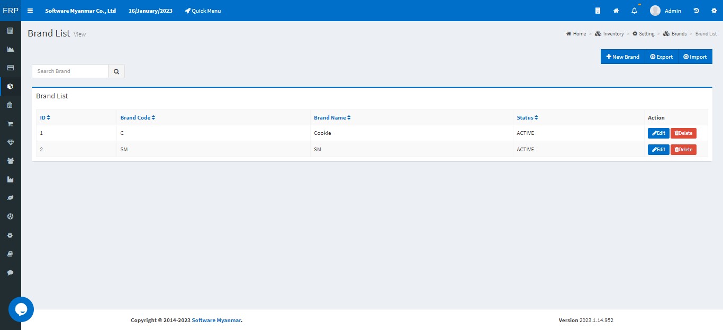This screenshot has height=330, width=723.
Task: Open the floating chat widget bubble
Action: pyautogui.click(x=21, y=309)
